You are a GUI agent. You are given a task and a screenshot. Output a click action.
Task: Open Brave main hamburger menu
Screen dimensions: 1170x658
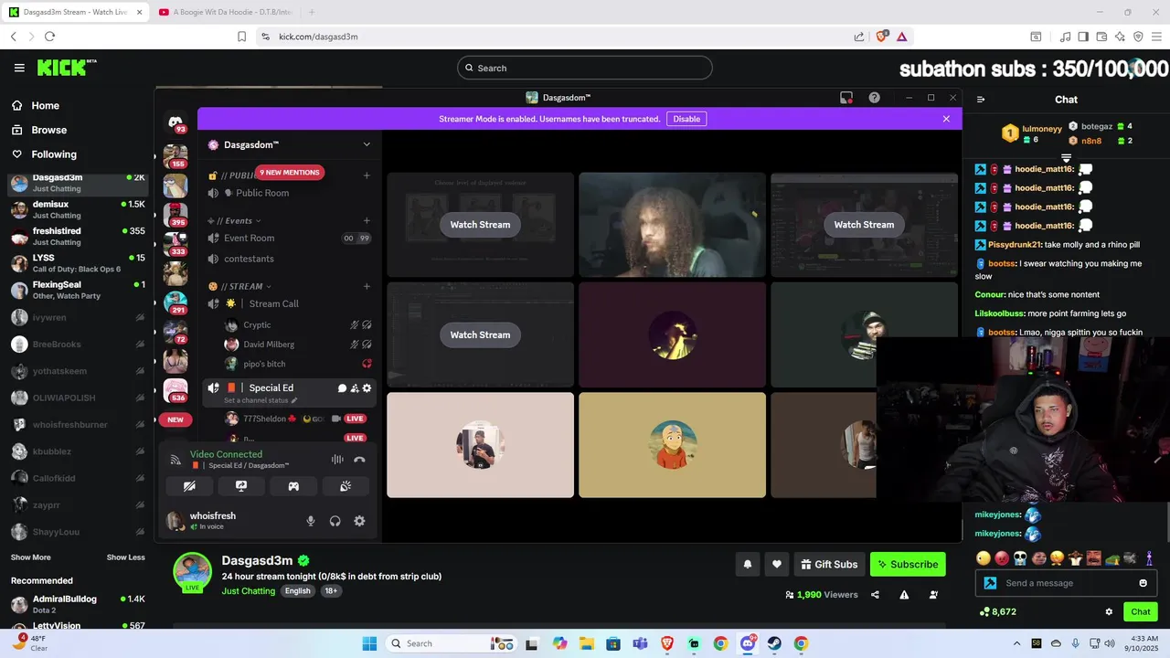point(1156,37)
